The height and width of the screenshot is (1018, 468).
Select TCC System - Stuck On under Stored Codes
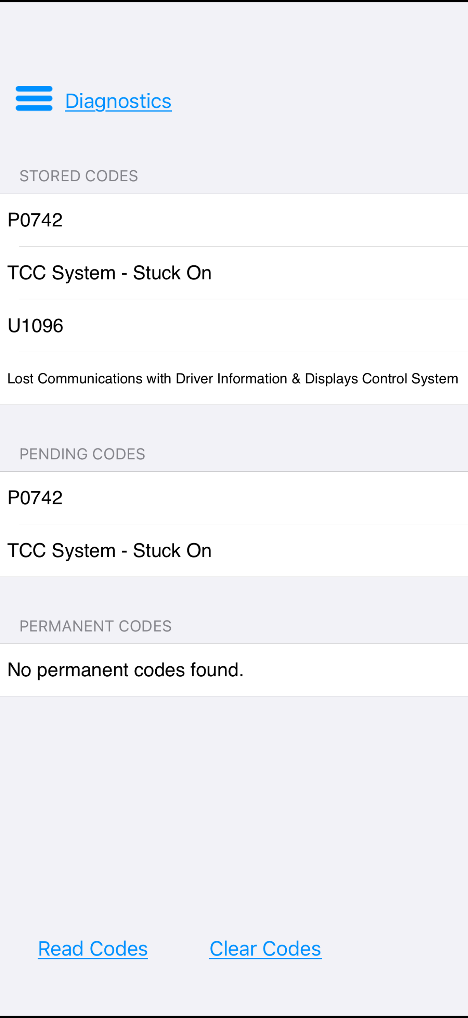click(234, 273)
